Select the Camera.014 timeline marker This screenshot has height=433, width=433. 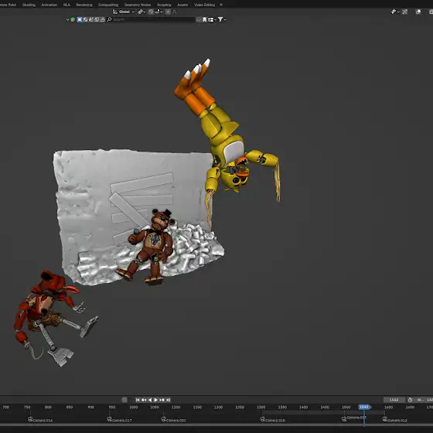click(x=40, y=420)
